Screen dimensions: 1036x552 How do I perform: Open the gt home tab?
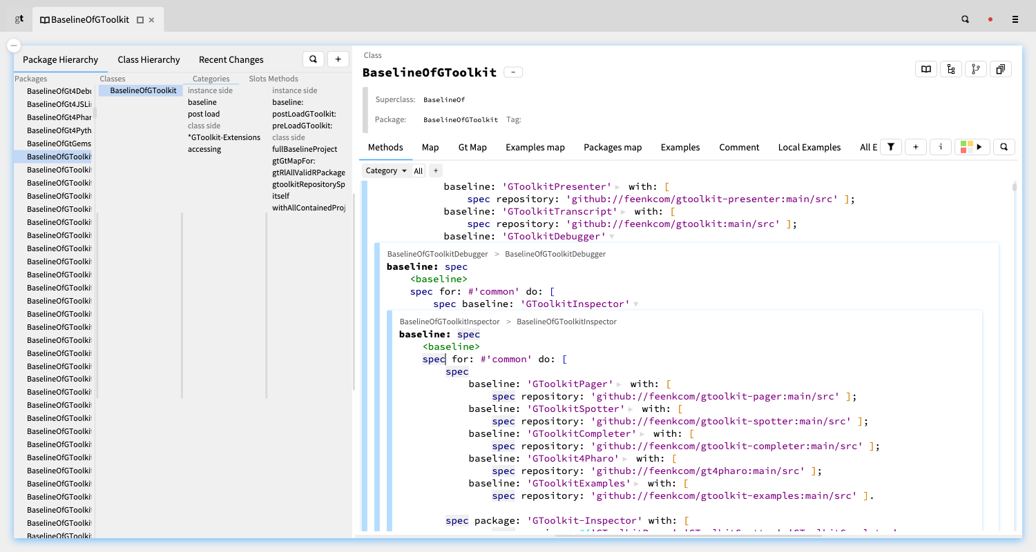(19, 19)
